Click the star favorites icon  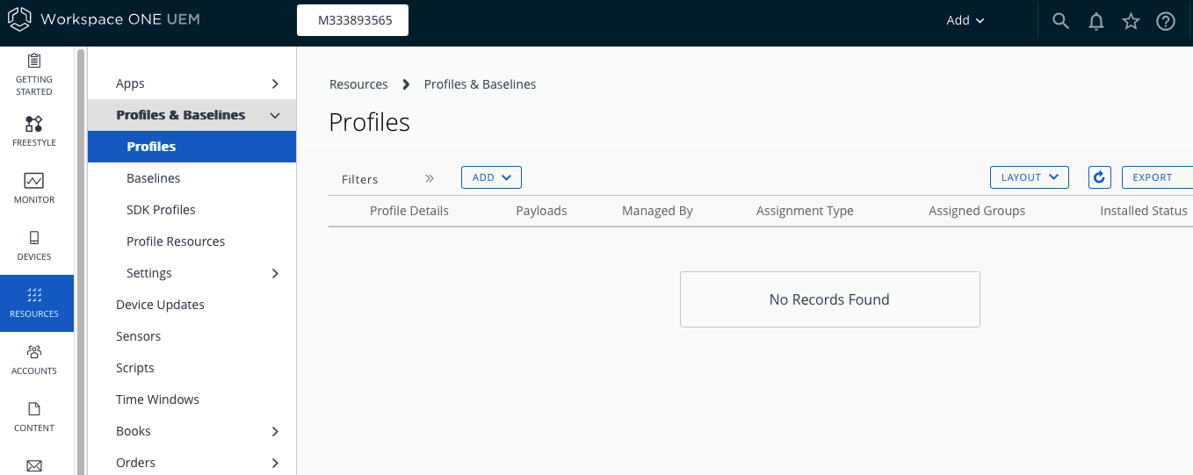[x=1131, y=21]
